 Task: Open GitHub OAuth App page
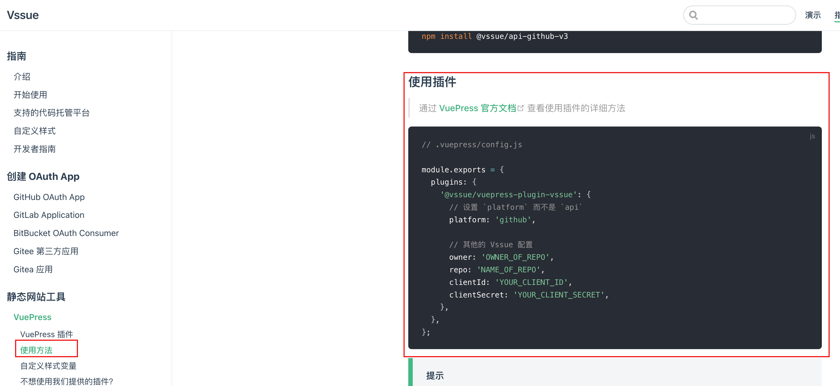pyautogui.click(x=49, y=197)
